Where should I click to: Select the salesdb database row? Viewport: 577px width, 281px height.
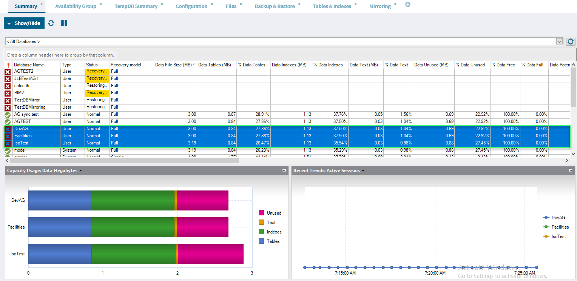click(22, 86)
